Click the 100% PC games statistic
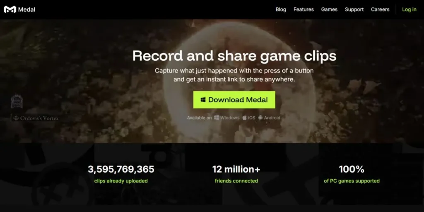 (352, 169)
